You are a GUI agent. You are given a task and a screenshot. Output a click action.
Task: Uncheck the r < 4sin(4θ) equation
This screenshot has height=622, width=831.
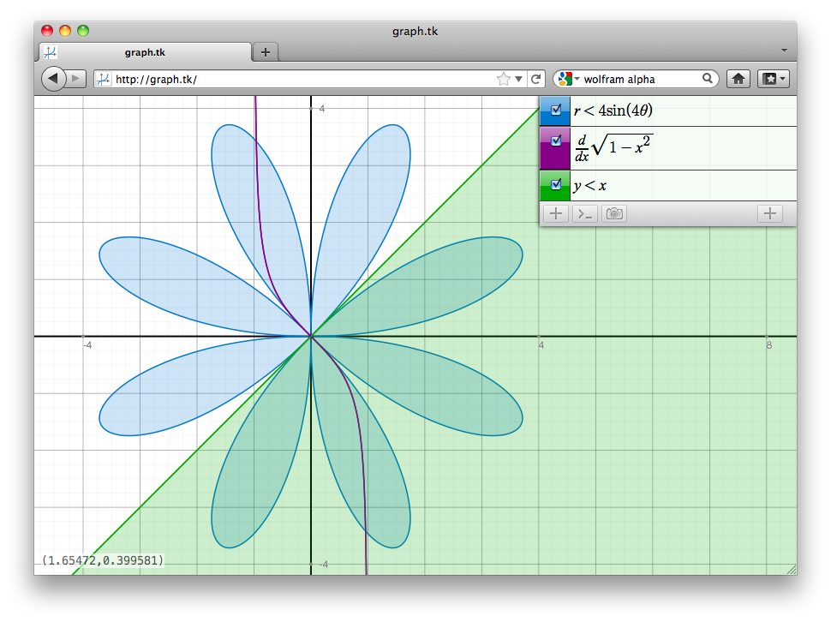[x=556, y=110]
